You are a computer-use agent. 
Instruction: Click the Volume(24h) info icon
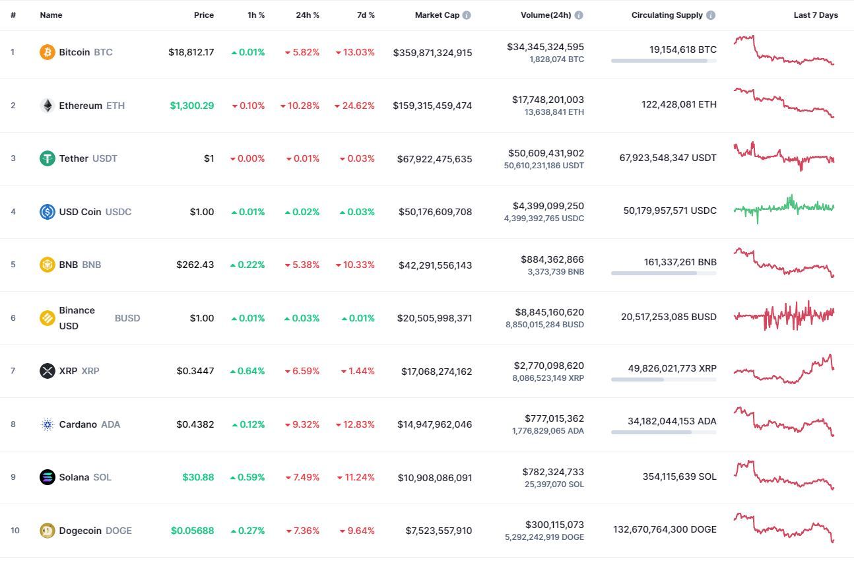tap(579, 15)
